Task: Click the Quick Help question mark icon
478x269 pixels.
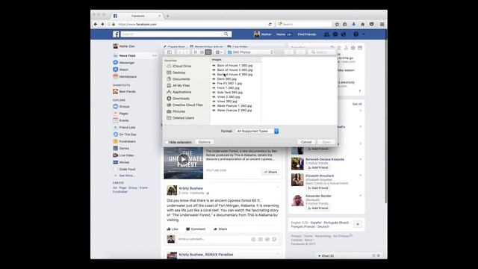Action: pos(356,34)
